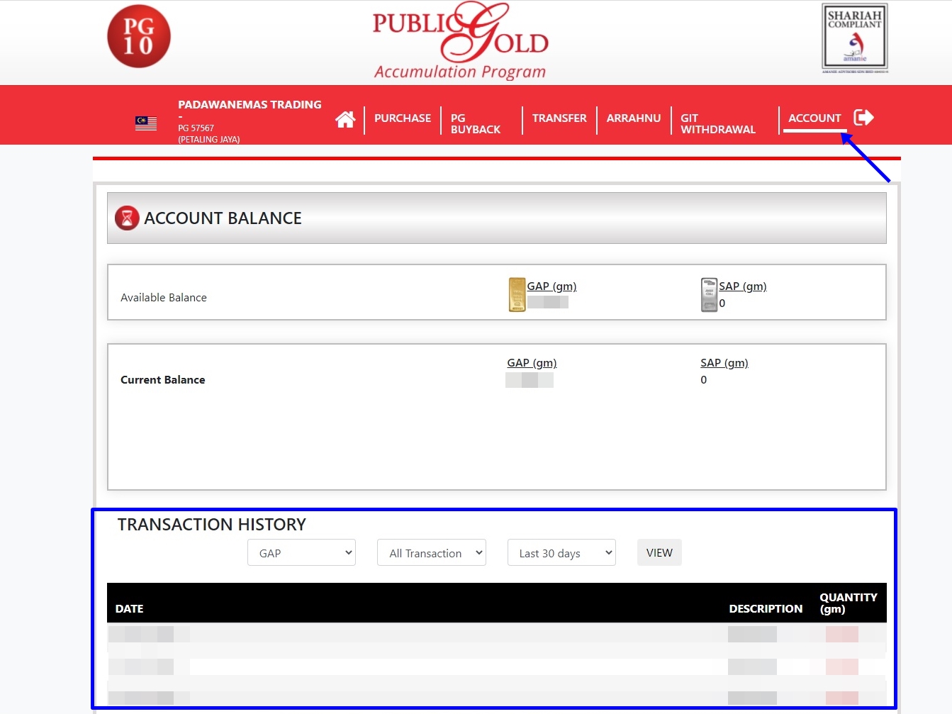Navigate to GIT WITHDRAWAL
This screenshot has height=714, width=952.
(717, 123)
